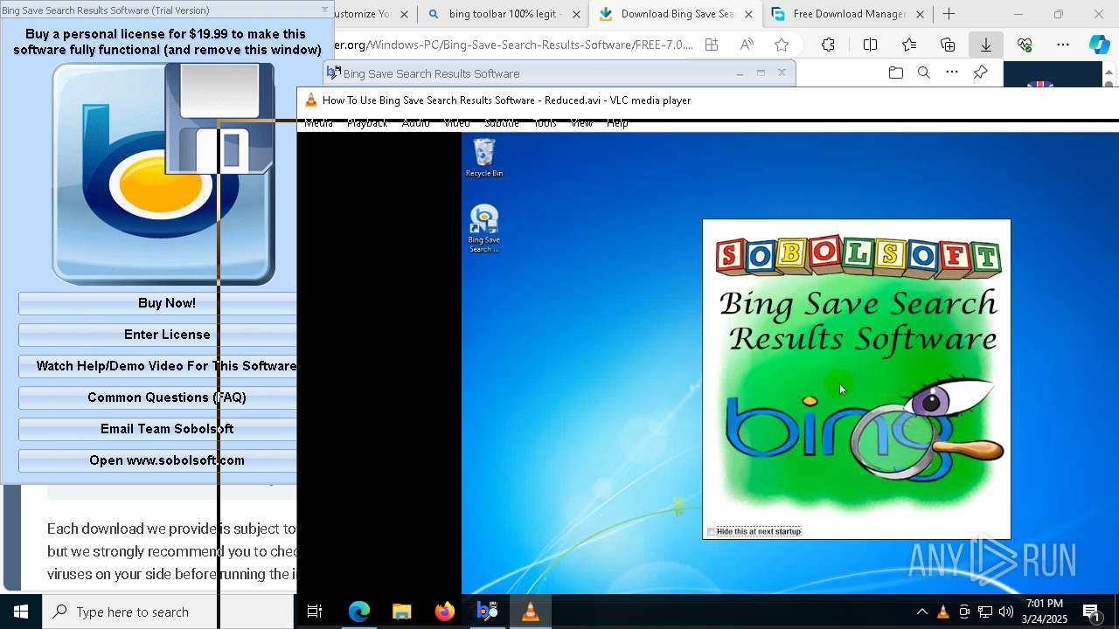
Task: Open VLC View menu
Action: 581,123
